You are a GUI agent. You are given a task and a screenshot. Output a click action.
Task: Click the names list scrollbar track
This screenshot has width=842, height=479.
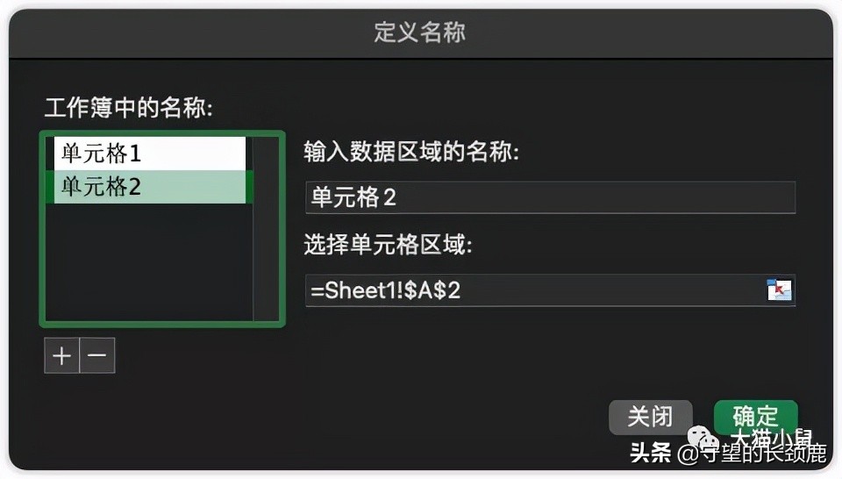pos(266,229)
